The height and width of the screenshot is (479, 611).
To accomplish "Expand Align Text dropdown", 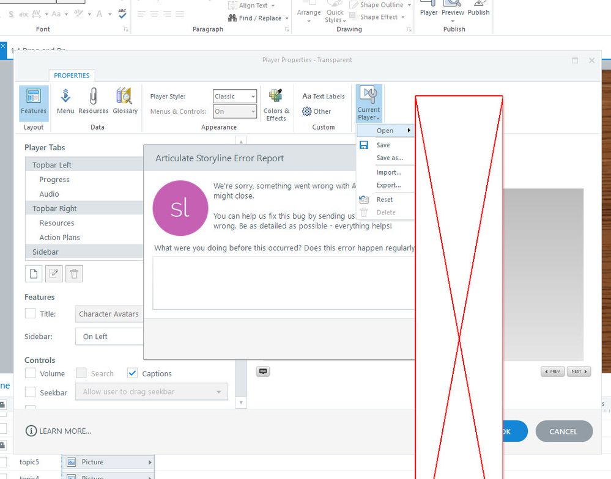I will [273, 5].
